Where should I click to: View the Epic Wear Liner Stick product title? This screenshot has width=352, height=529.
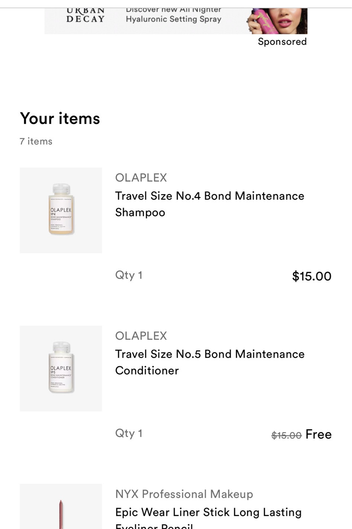click(x=208, y=513)
